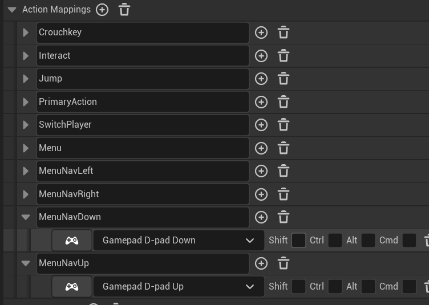The width and height of the screenshot is (429, 305).
Task: Add key binding to Crouchkey action
Action: (x=261, y=32)
